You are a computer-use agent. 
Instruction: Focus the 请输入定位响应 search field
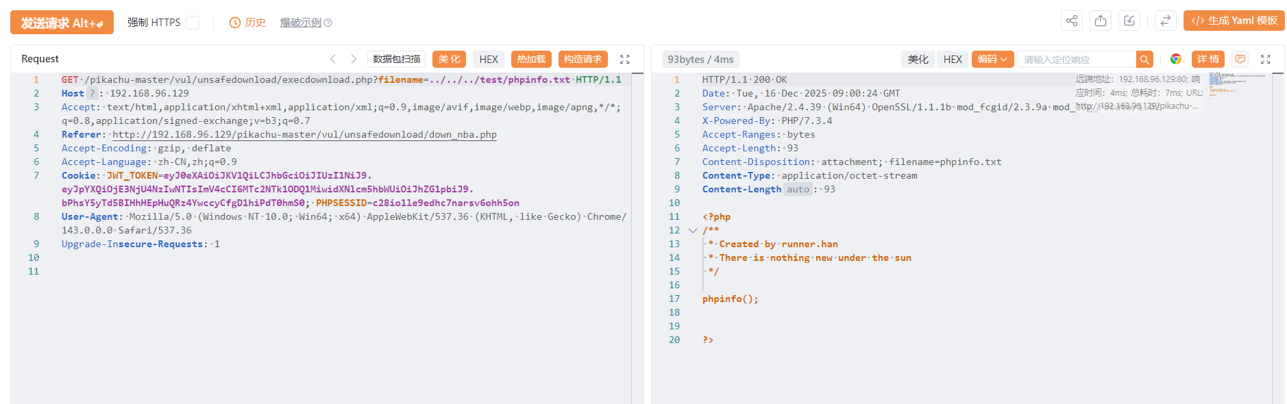[1076, 60]
